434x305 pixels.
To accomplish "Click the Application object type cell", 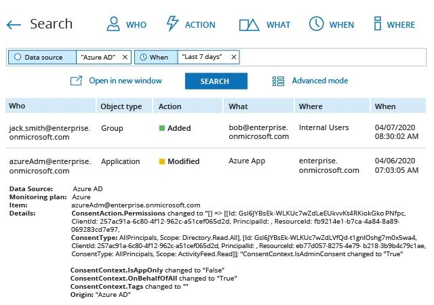I will [121, 161].
